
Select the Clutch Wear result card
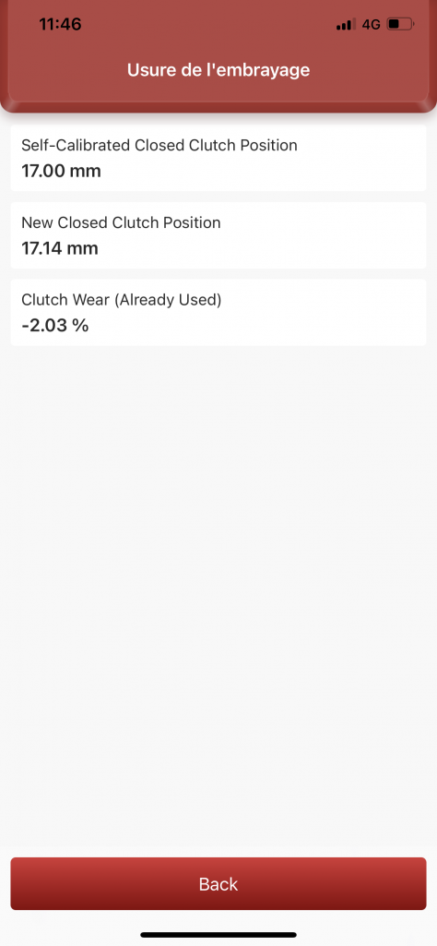pyautogui.click(x=218, y=313)
